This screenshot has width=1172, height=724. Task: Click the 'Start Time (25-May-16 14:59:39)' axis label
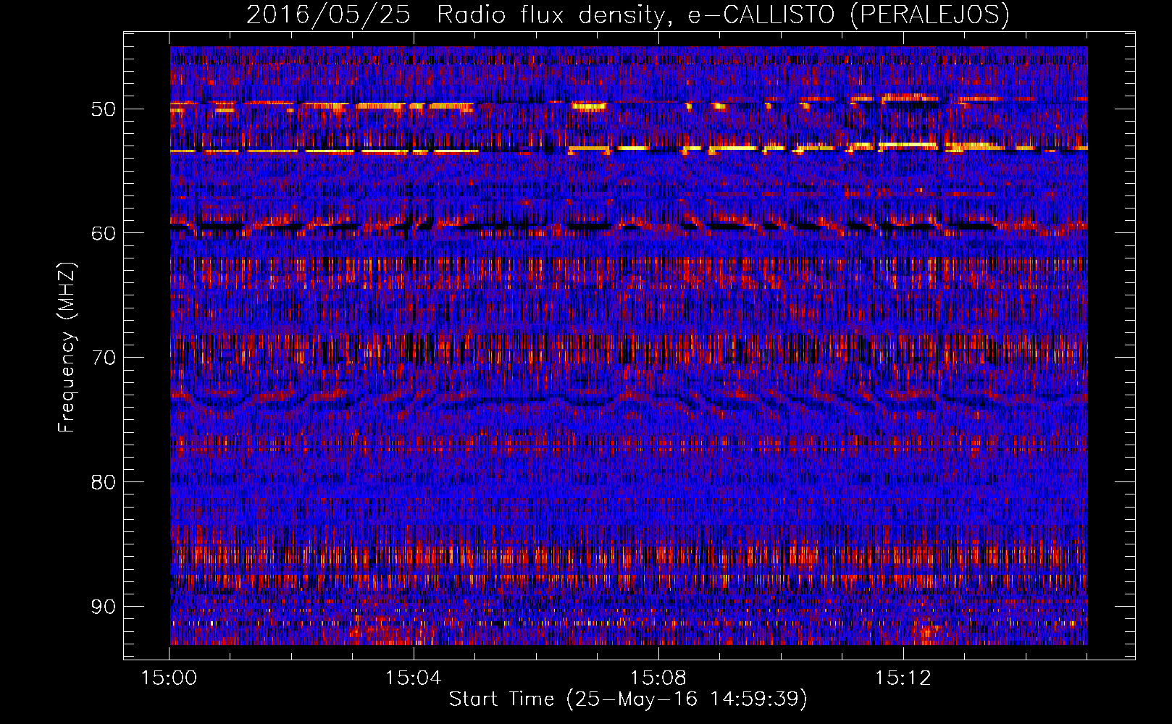[x=628, y=699]
